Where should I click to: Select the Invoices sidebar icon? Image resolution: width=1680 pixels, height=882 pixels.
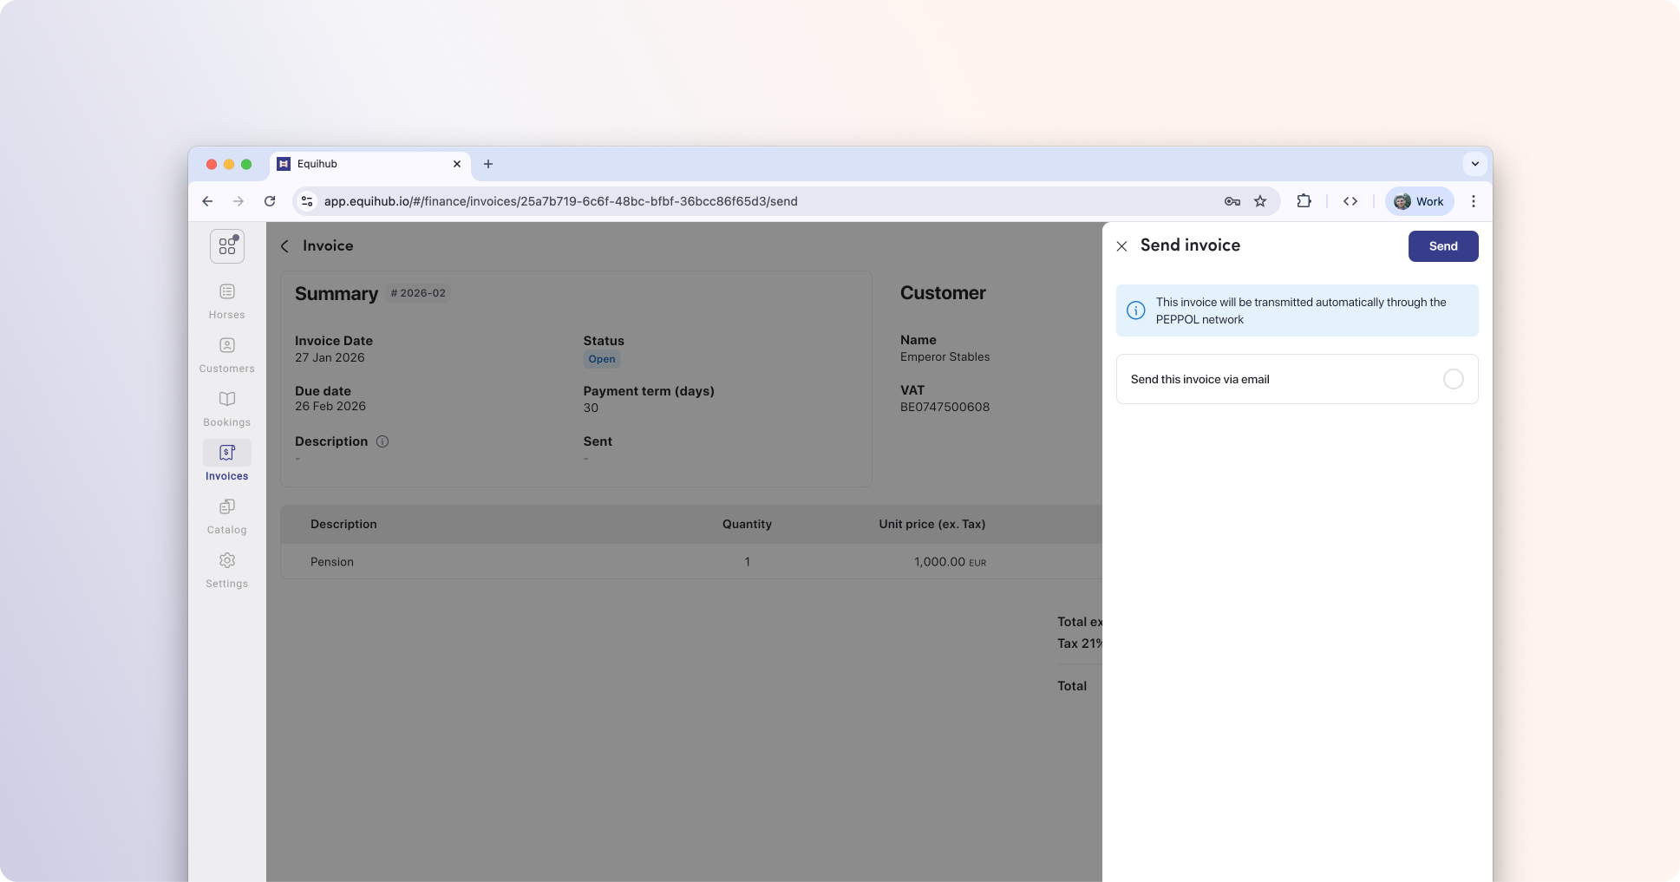226,461
